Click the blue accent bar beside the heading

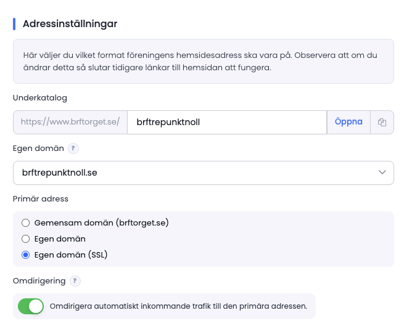tap(14, 24)
